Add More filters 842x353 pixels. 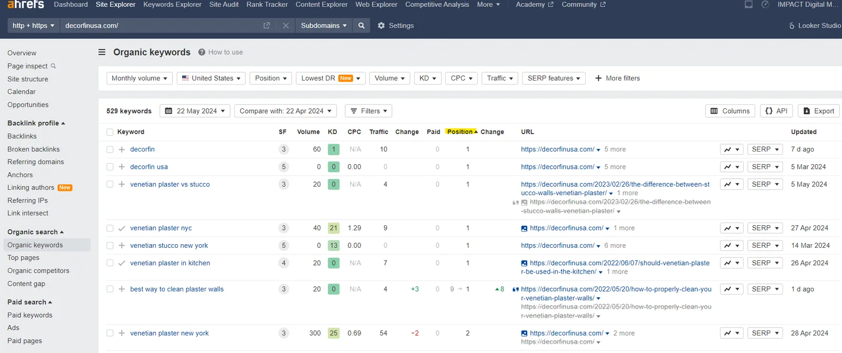point(617,78)
